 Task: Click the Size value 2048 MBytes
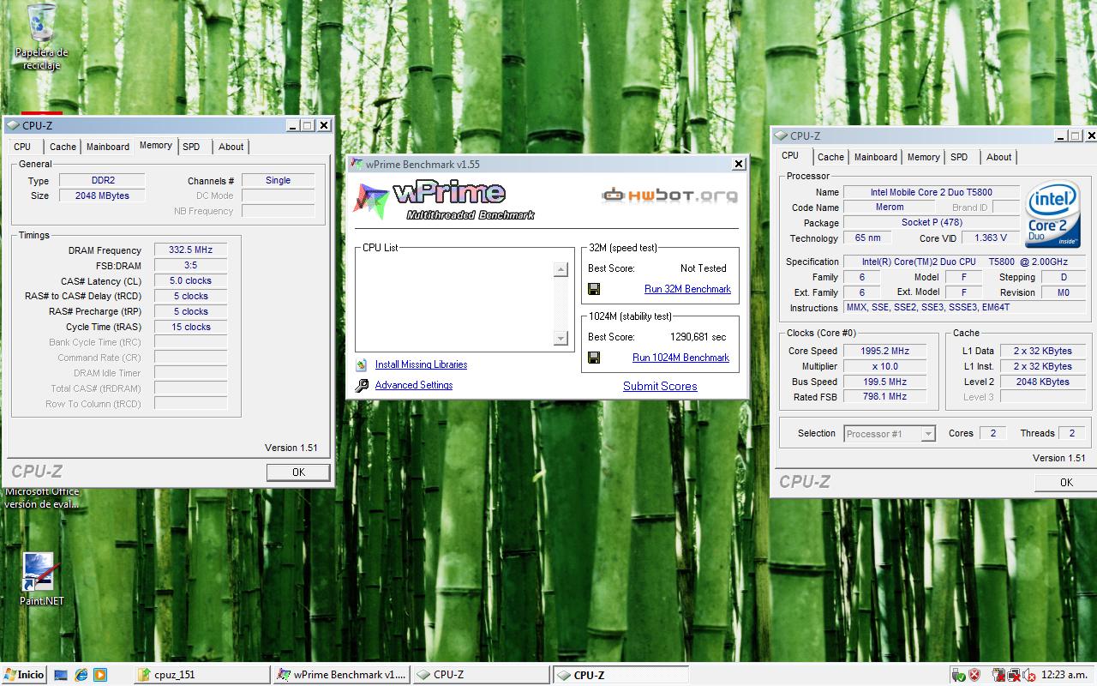click(103, 196)
